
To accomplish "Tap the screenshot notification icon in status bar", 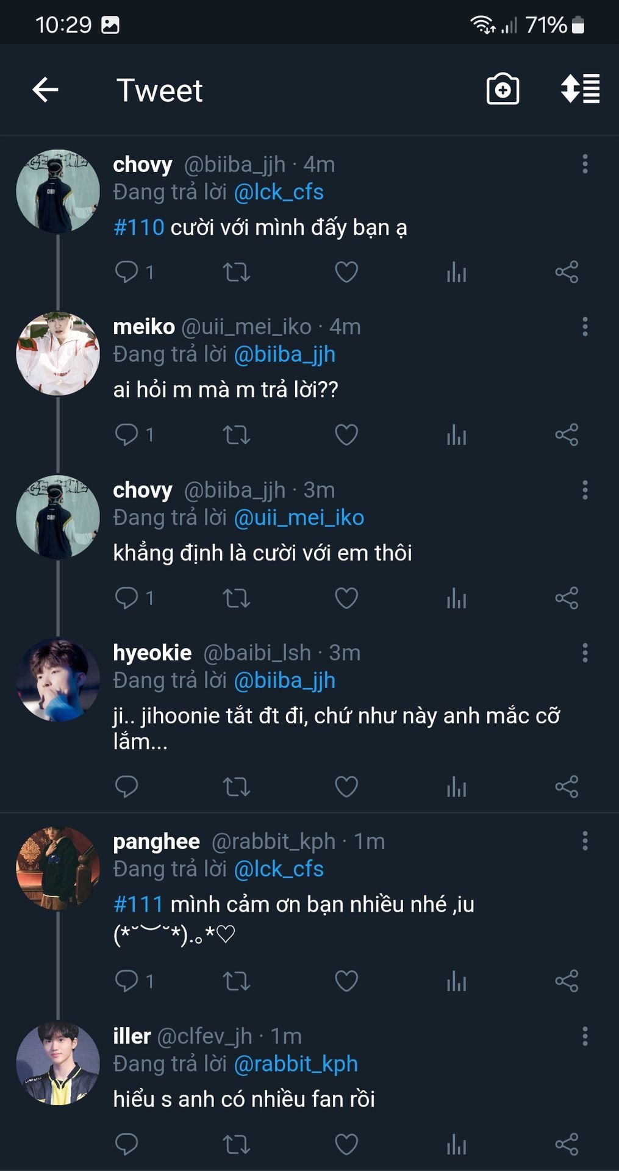I will coord(110,25).
